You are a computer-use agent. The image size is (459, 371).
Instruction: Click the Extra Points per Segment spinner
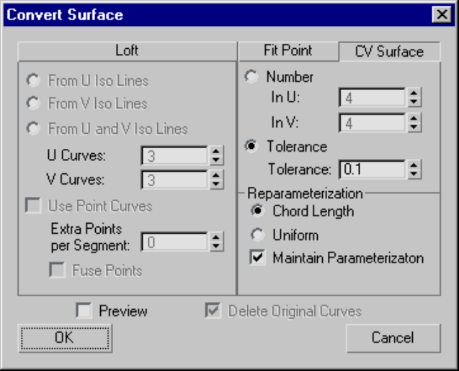click(216, 242)
